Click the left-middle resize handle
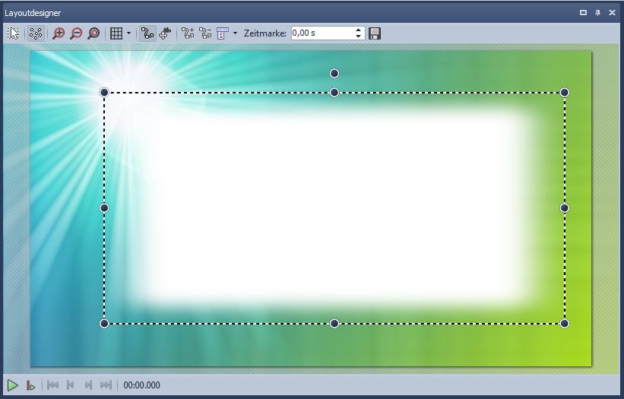Image resolution: width=624 pixels, height=399 pixels. [104, 208]
